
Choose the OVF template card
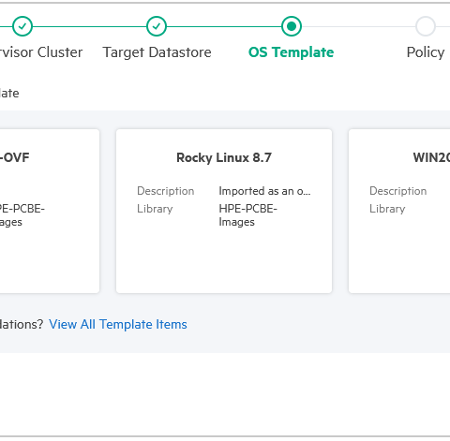tap(50, 211)
